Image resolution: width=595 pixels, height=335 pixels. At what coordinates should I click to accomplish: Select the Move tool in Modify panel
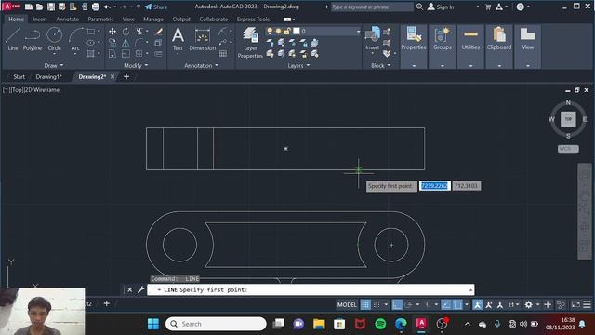(112, 32)
